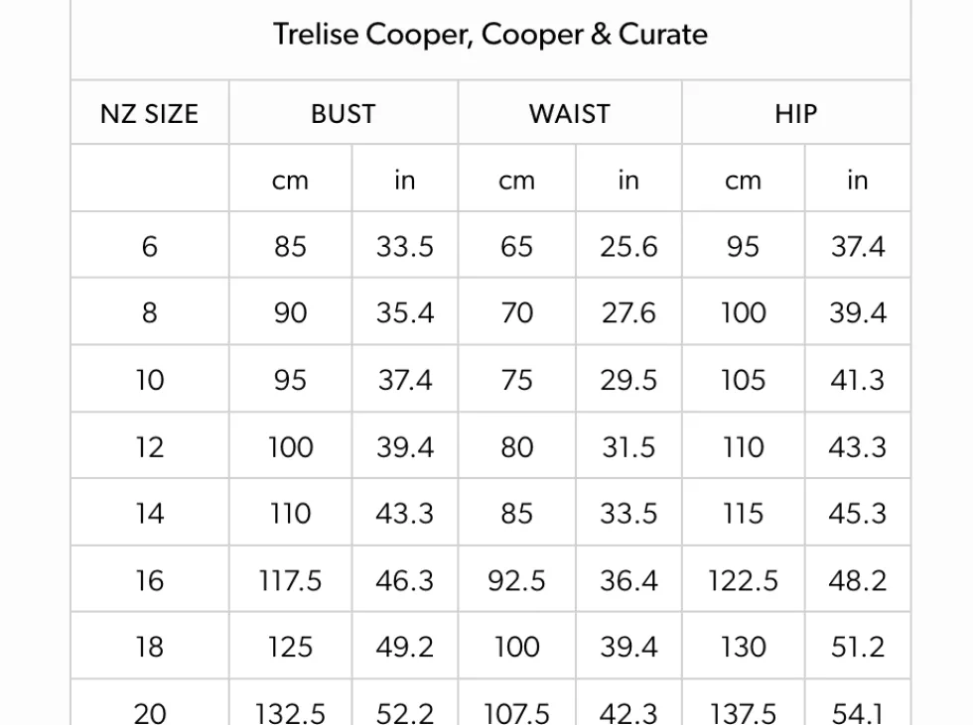973x725 pixels.
Task: Select the in subheader under WAIST
Action: pos(627,181)
